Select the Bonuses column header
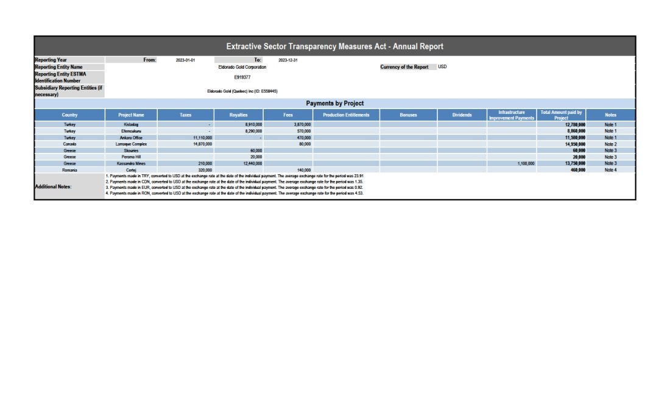670x407 pixels. click(408, 115)
